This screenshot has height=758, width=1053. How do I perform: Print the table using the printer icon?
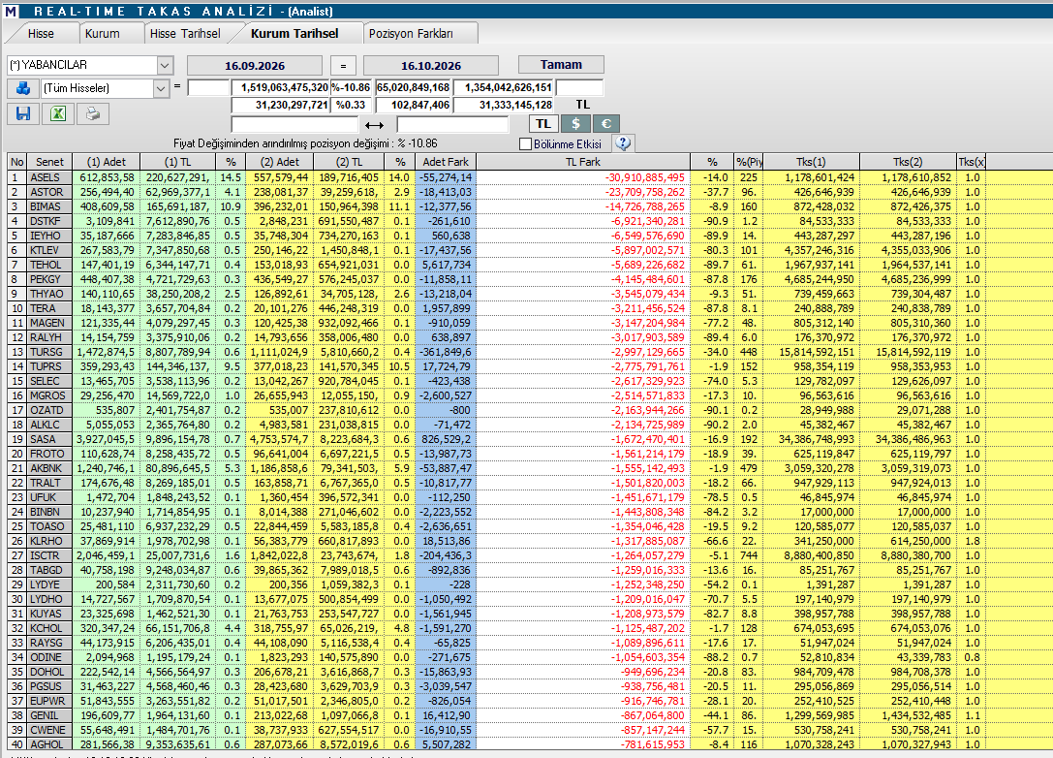pyautogui.click(x=93, y=113)
